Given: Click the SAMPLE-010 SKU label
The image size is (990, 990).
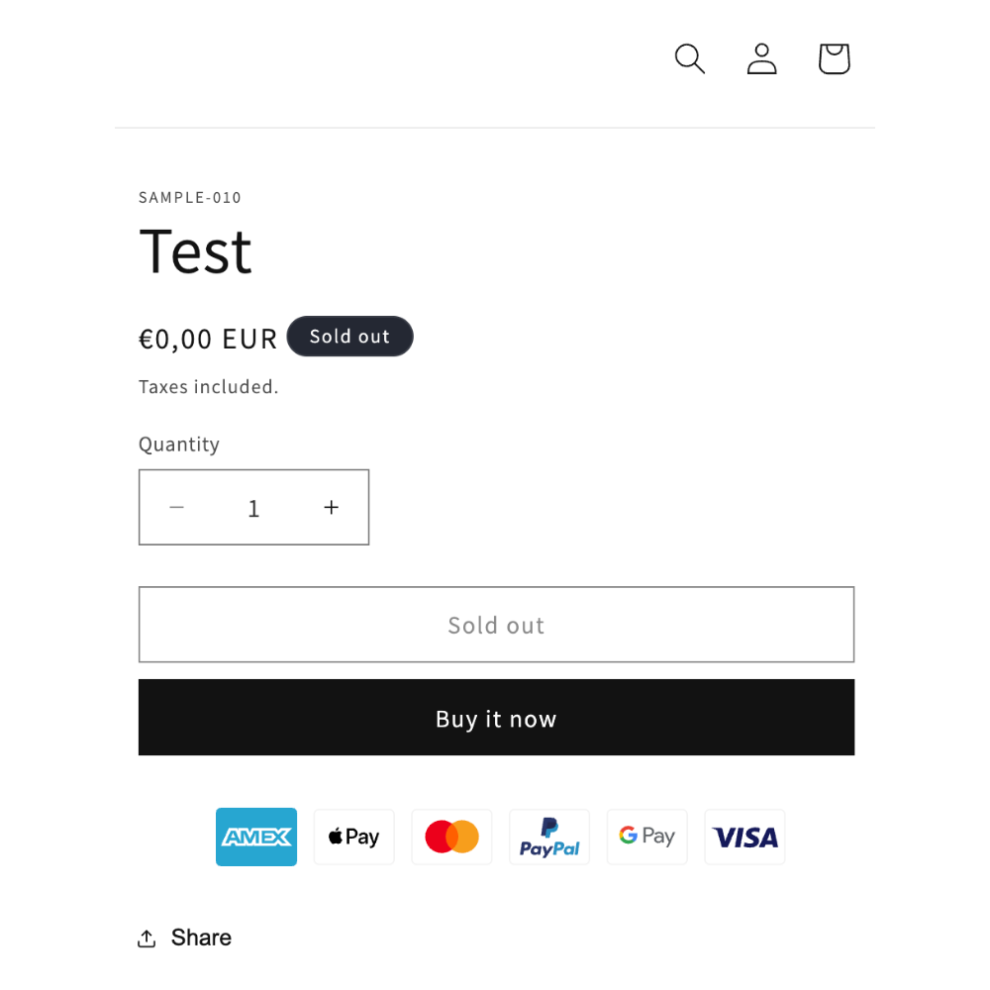Looking at the screenshot, I should tap(189, 198).
